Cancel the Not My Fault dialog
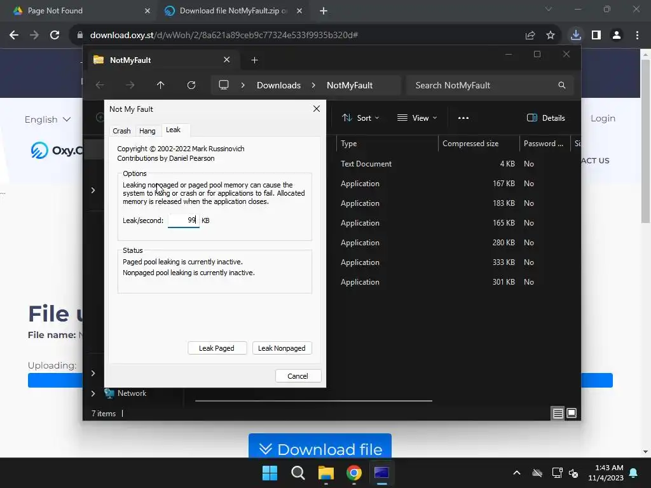 pos(298,376)
